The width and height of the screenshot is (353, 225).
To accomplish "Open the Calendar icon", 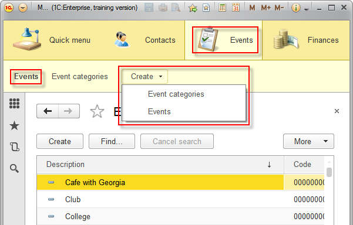I will coord(236,8).
